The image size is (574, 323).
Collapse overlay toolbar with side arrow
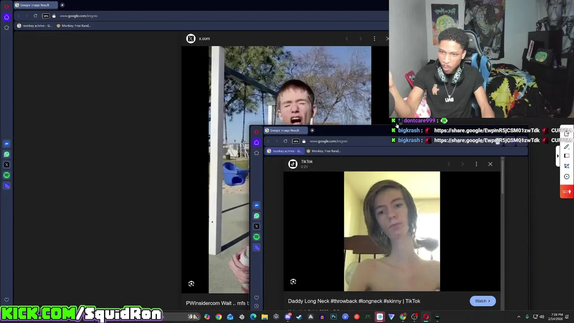pyautogui.click(x=558, y=156)
